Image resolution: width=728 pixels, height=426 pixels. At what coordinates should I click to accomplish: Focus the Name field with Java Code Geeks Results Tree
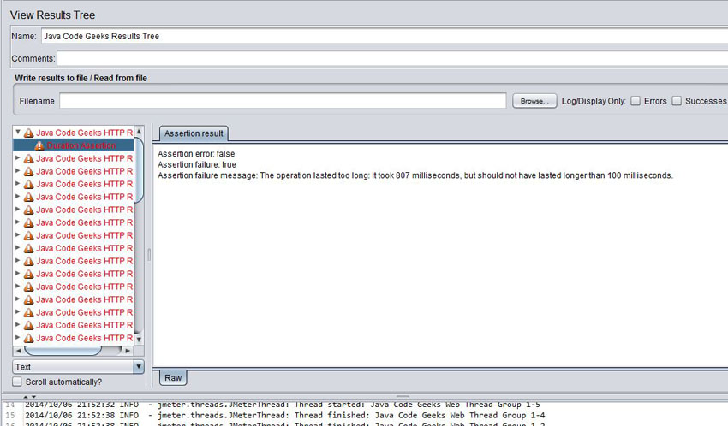(x=385, y=36)
